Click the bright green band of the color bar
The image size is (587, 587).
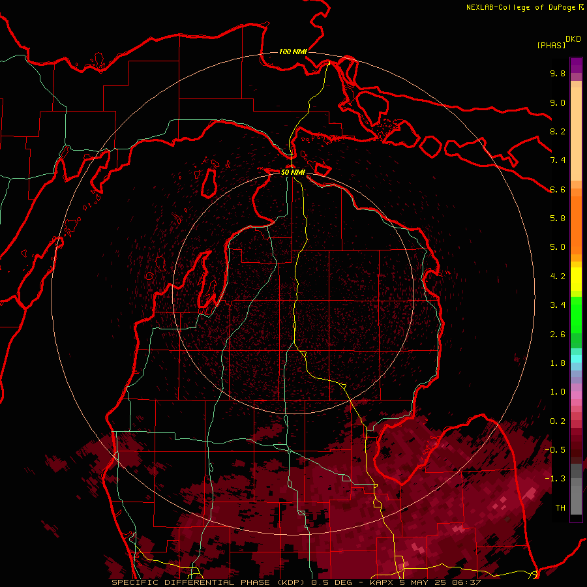coord(576,316)
